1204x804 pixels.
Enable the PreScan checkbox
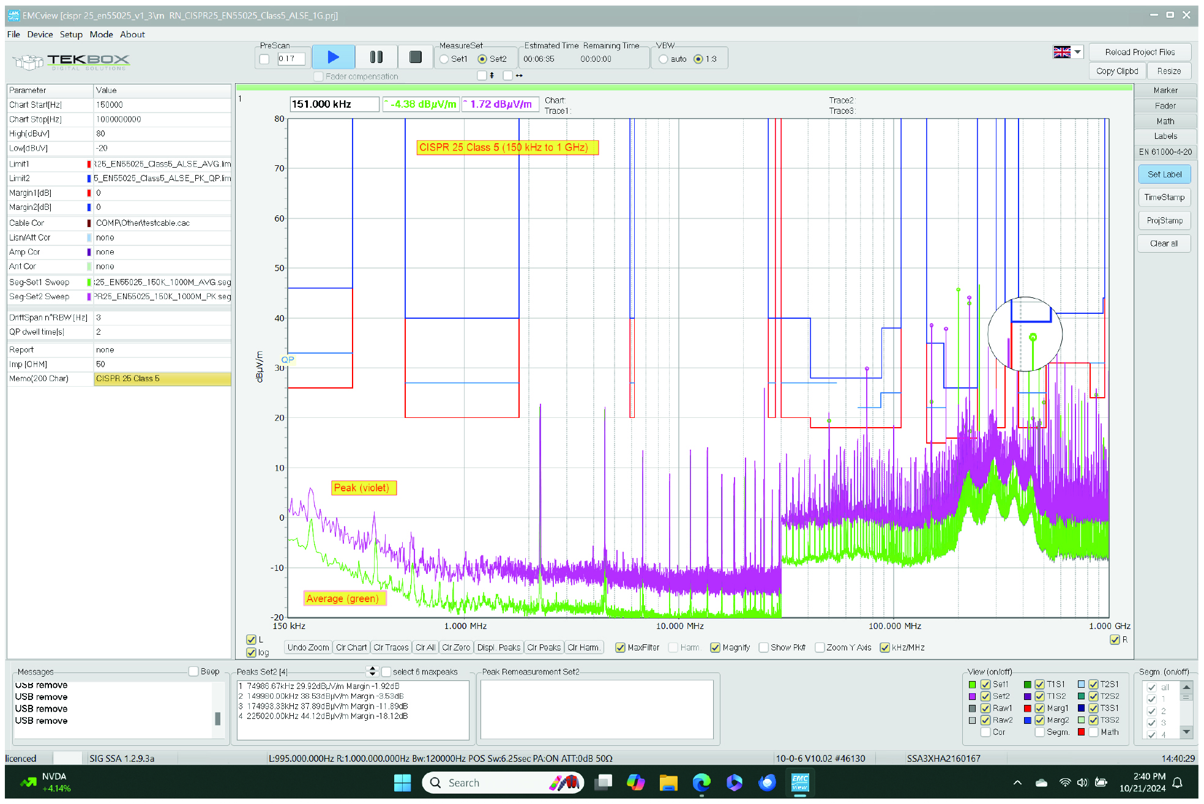(x=264, y=59)
